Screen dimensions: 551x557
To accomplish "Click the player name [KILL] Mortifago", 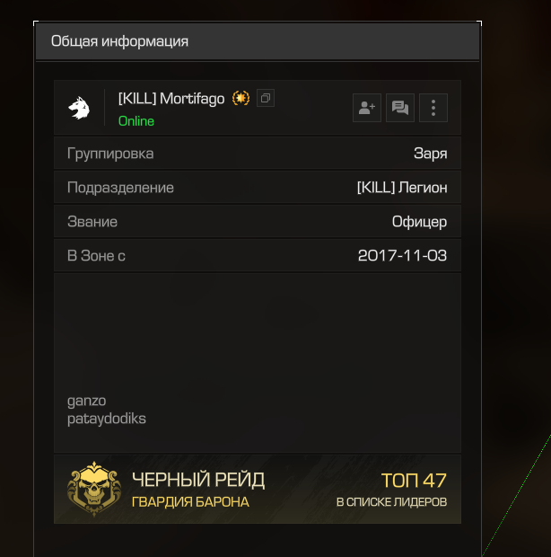I will (x=171, y=99).
